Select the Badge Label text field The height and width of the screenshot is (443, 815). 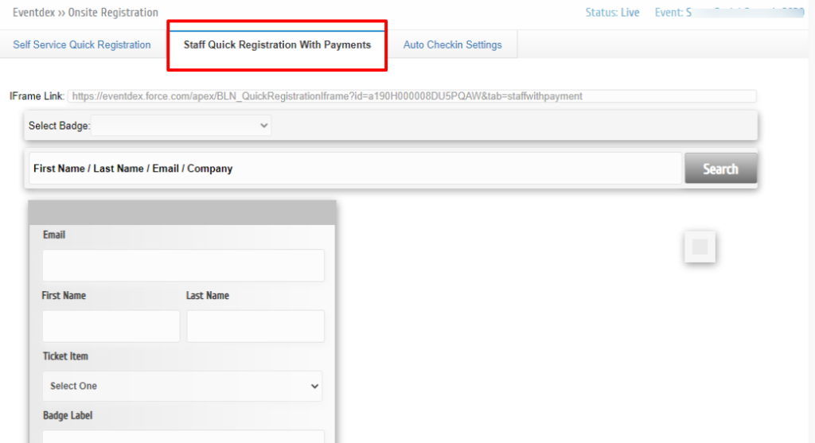pyautogui.click(x=183, y=436)
